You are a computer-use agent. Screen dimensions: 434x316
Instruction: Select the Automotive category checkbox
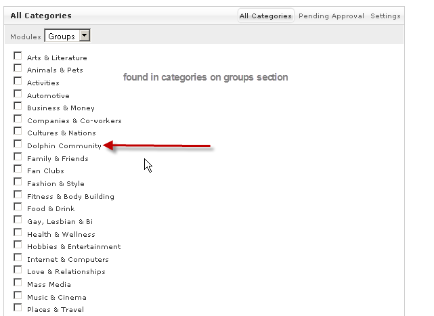[x=18, y=95]
